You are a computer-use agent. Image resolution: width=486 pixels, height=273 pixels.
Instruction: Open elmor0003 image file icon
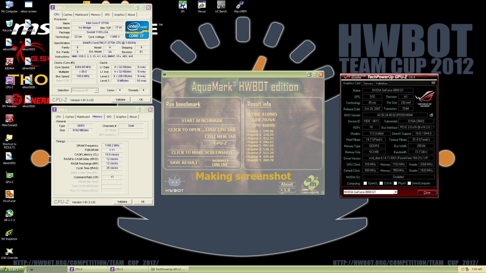coord(29,44)
